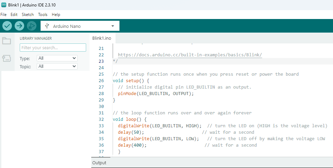This screenshot has width=333, height=168.
Task: Click the Arduino IDE logo in title bar
Action: click(4, 5)
